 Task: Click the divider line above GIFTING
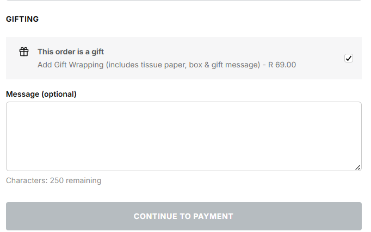[x=183, y=1]
